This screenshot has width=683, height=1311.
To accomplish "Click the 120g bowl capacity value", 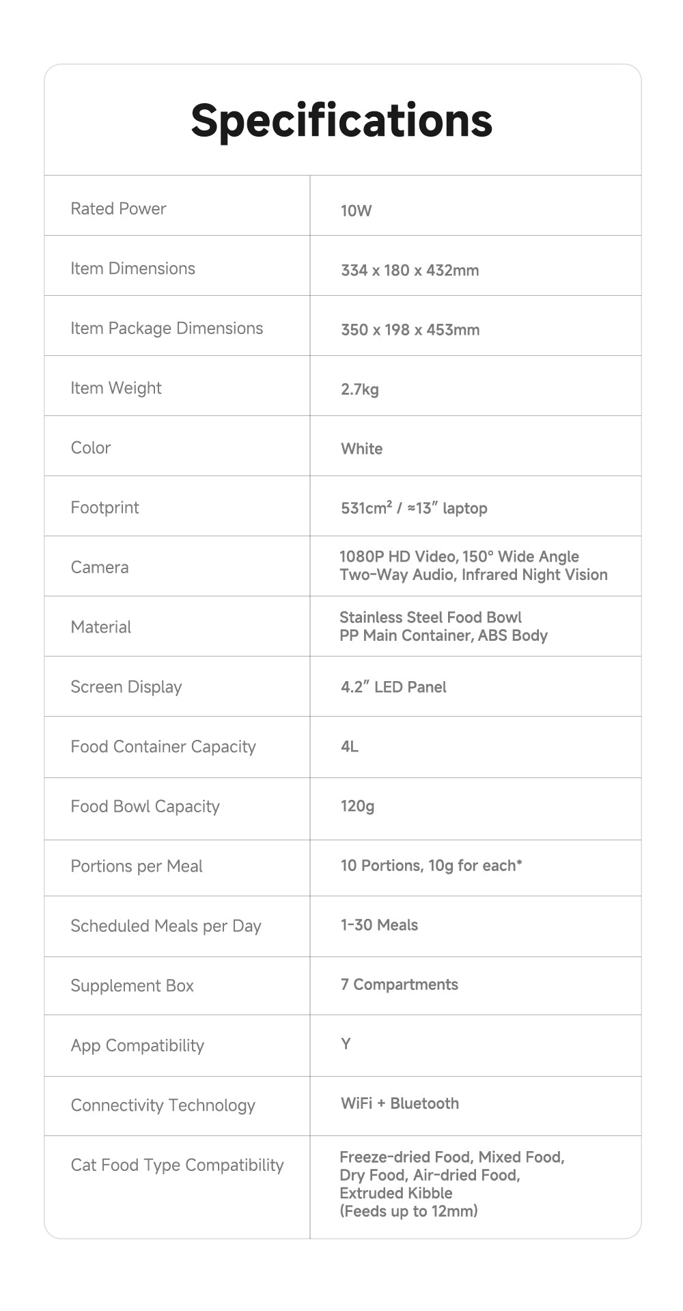I will (357, 806).
